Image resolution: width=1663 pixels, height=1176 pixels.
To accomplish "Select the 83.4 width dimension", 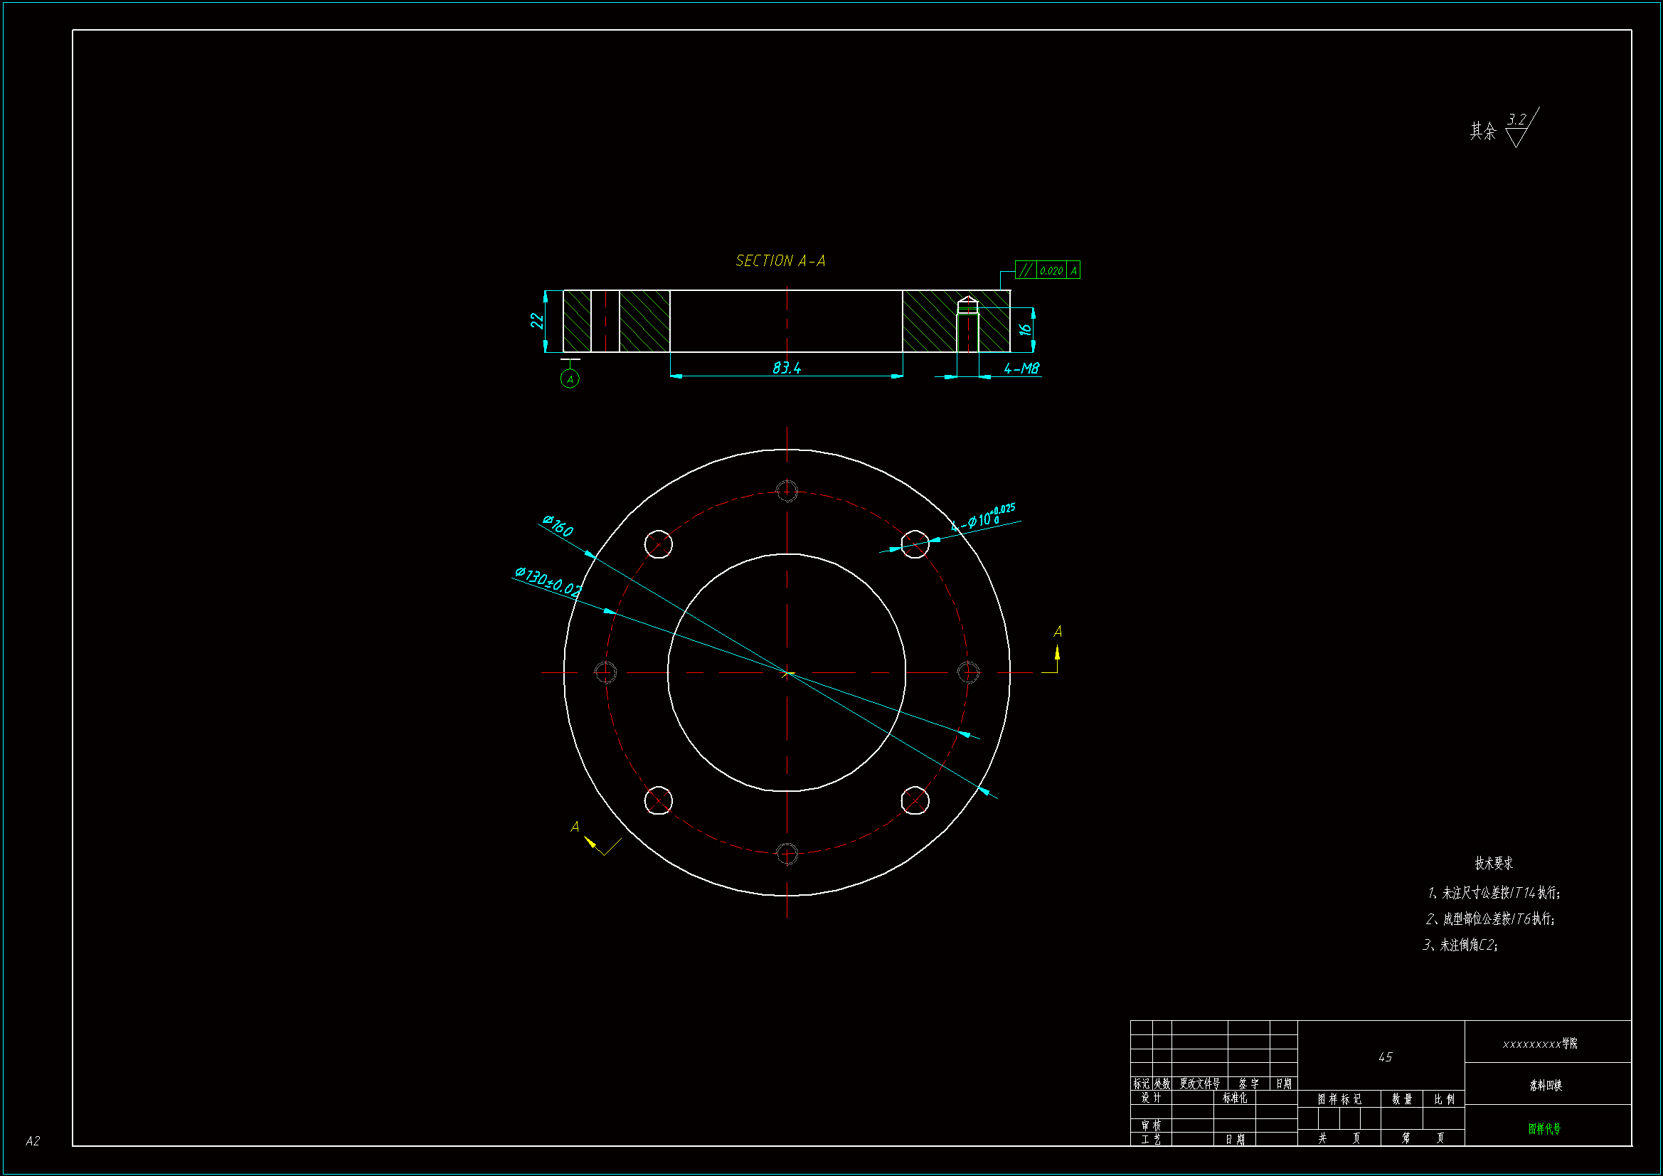I will (787, 368).
